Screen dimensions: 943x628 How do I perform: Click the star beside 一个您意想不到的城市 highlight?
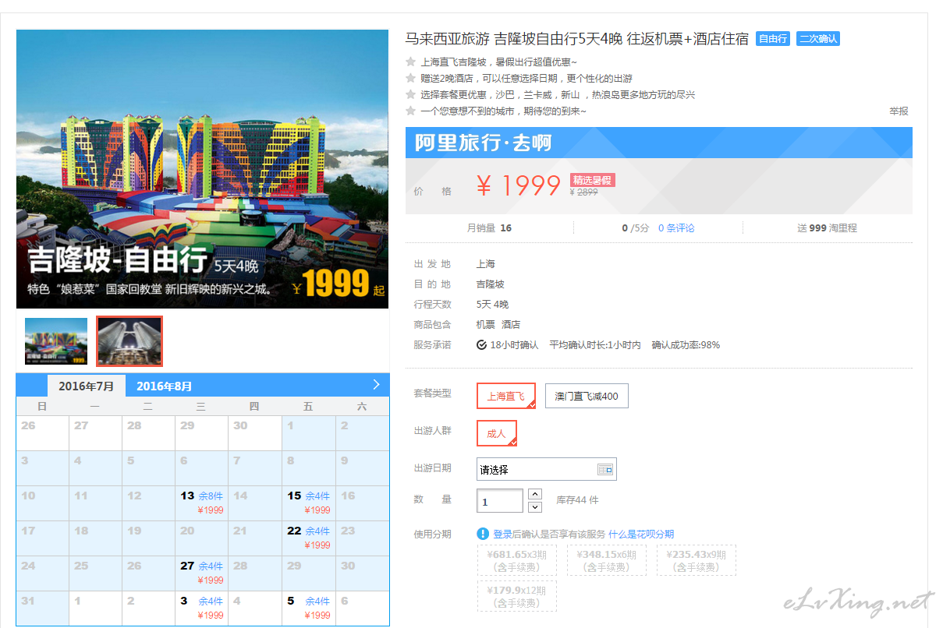tap(410, 111)
